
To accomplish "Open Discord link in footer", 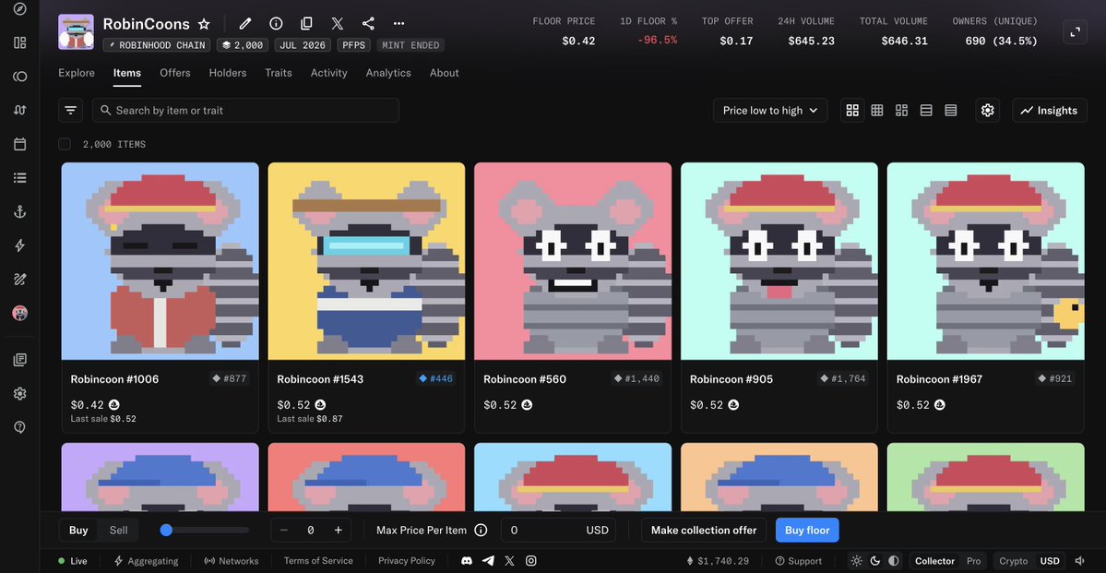I will point(466,561).
